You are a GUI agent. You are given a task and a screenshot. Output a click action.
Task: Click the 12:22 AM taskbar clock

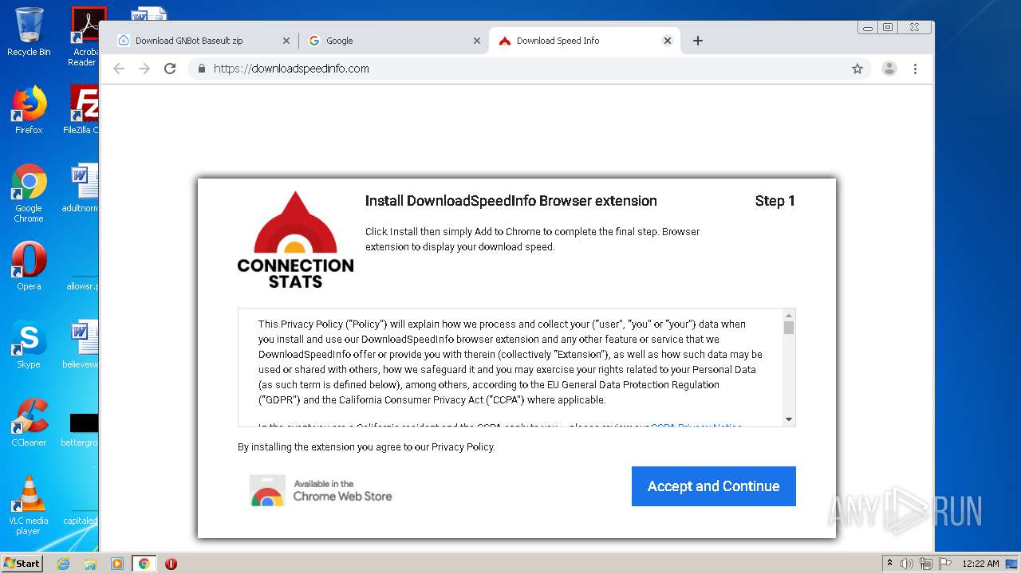(x=980, y=564)
